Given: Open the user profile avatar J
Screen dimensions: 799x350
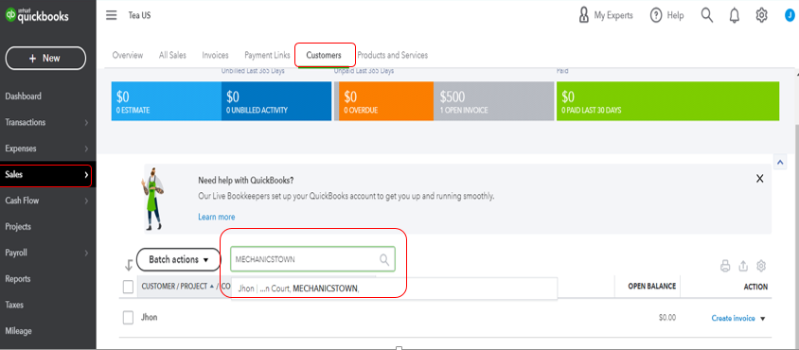Looking at the screenshot, I should click(x=790, y=15).
